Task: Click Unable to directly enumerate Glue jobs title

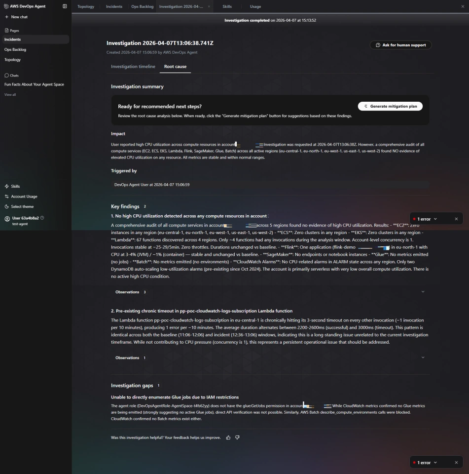Action: [175, 397]
